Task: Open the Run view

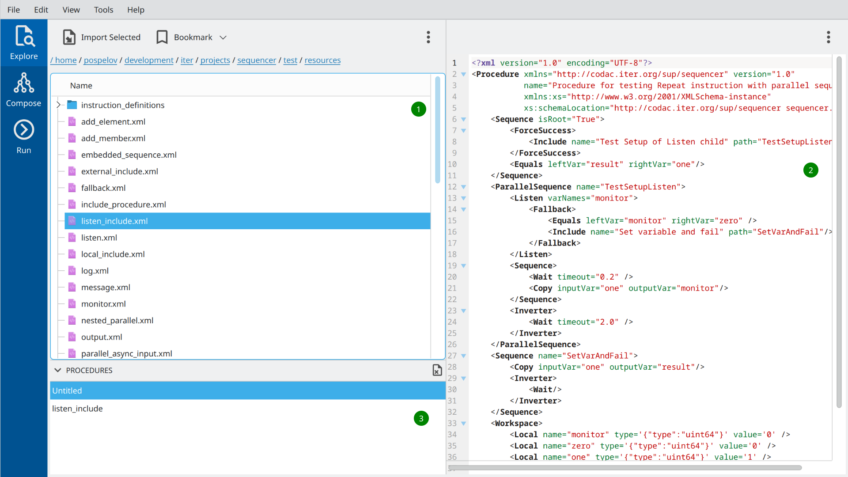Action: pos(24,137)
